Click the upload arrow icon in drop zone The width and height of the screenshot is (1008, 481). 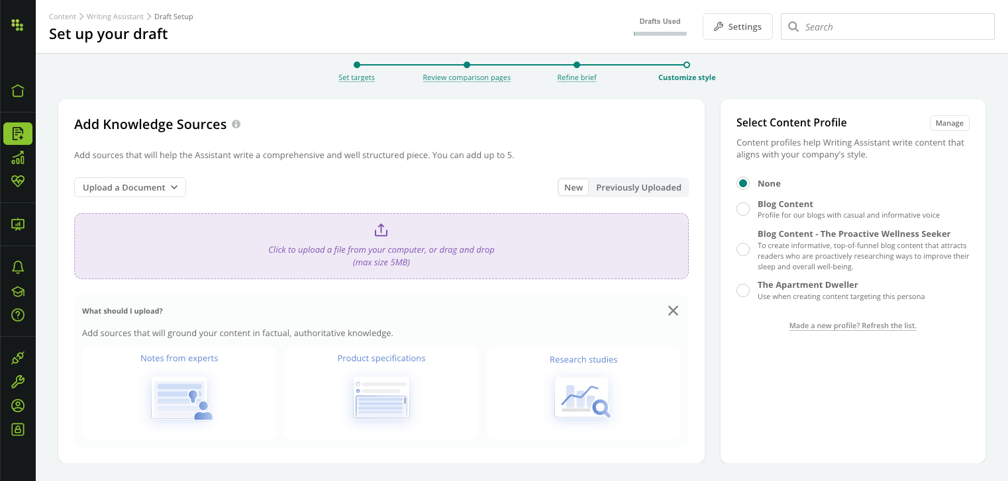(x=381, y=230)
